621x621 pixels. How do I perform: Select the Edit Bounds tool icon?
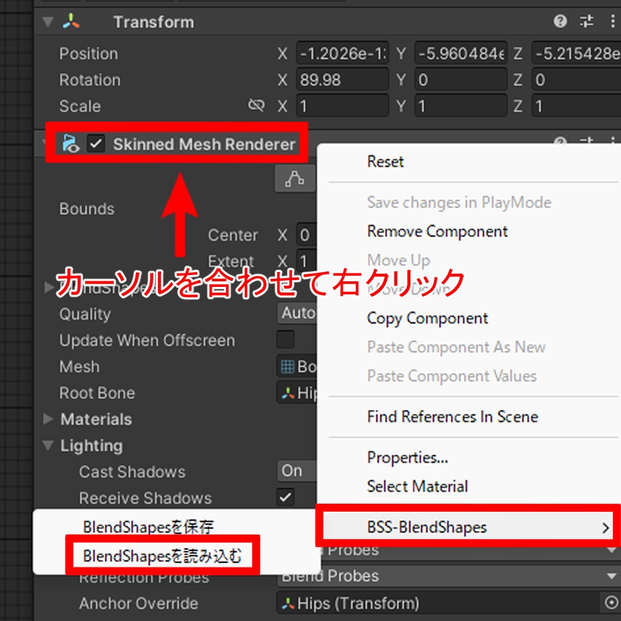click(294, 178)
